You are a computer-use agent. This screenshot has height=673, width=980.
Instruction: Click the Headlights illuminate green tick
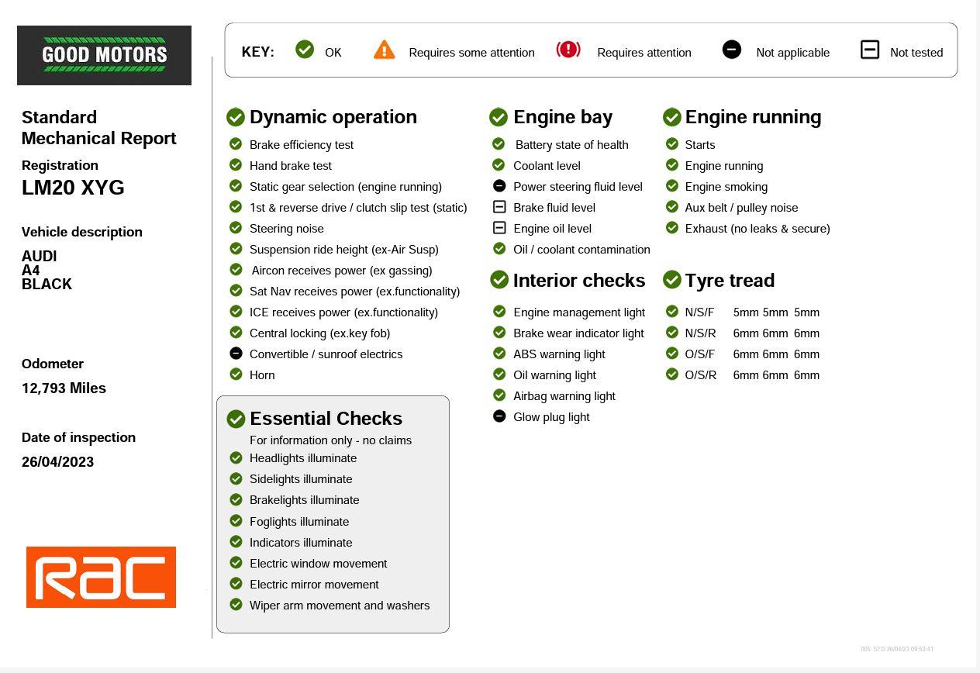pos(236,458)
